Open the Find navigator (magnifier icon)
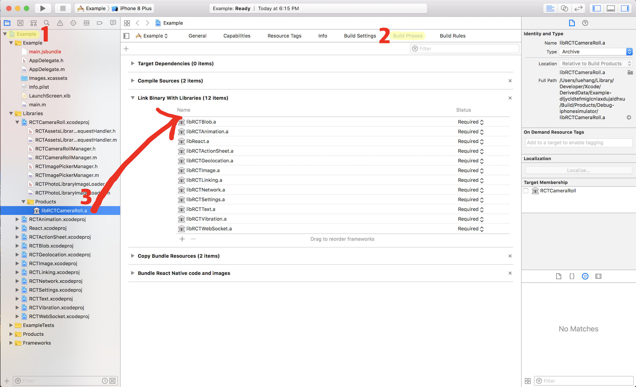The height and width of the screenshot is (387, 636). pyautogui.click(x=46, y=23)
